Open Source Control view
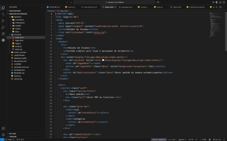 click(3, 21)
